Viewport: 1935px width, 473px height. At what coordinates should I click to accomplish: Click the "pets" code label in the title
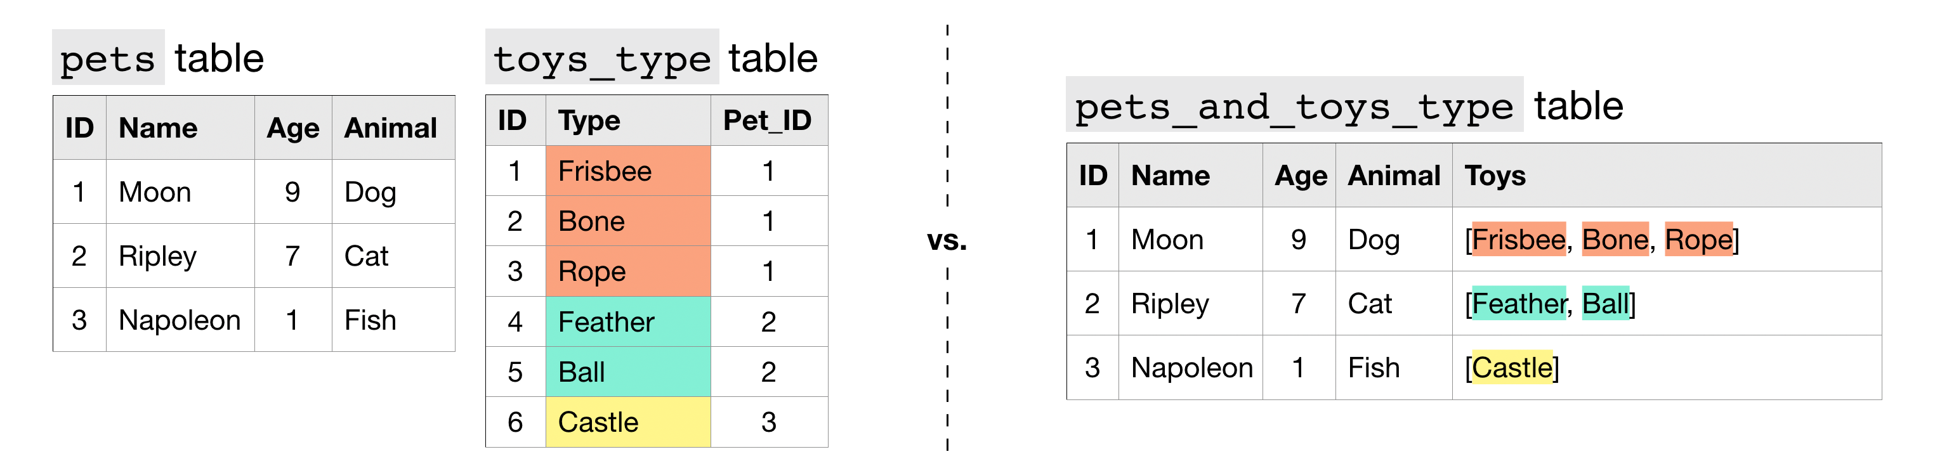(107, 58)
